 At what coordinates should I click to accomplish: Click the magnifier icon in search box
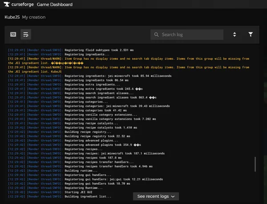tap(156, 35)
